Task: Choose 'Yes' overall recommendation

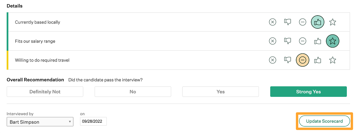Action: coord(221,92)
